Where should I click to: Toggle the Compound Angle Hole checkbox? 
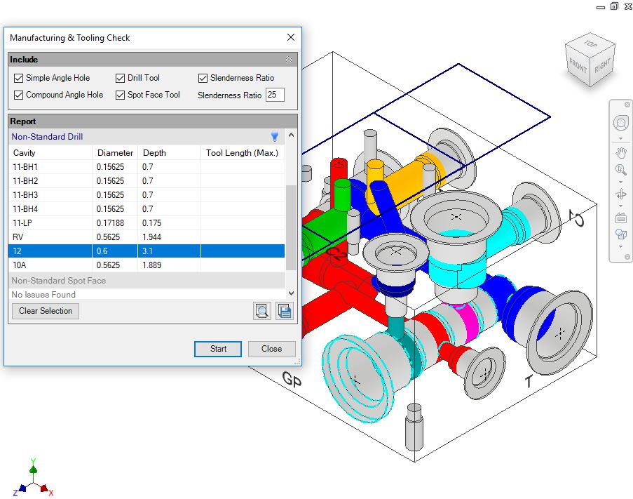point(19,95)
